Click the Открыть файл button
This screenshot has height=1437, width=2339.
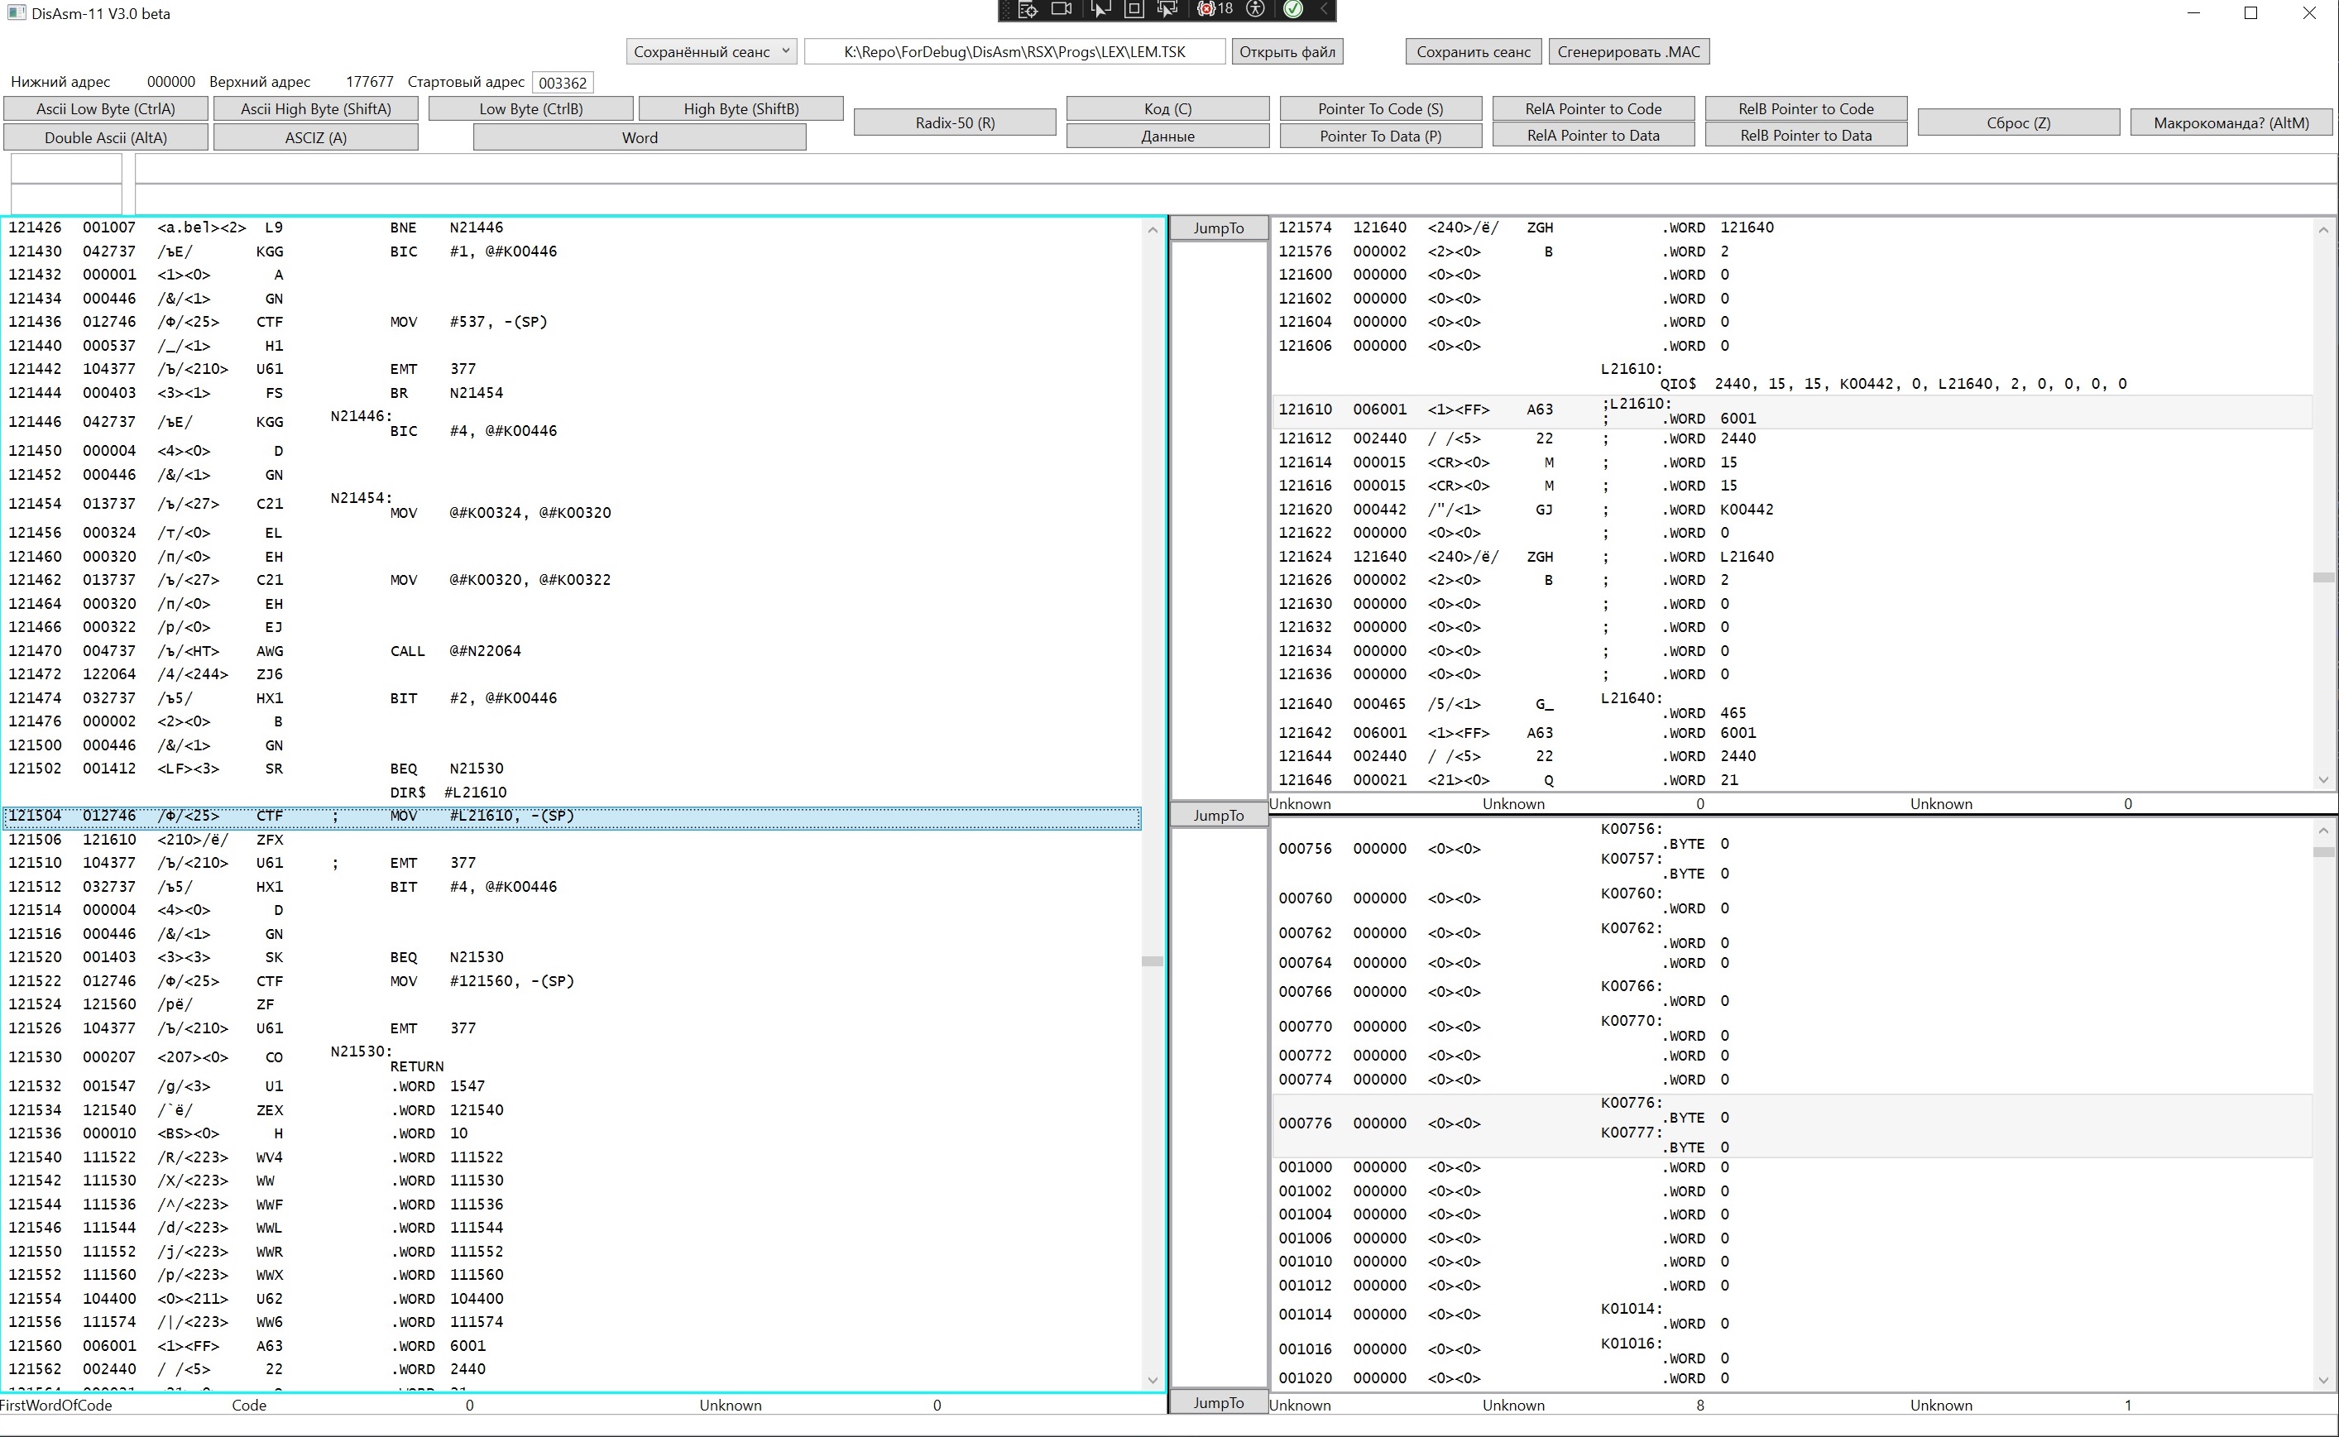point(1287,51)
